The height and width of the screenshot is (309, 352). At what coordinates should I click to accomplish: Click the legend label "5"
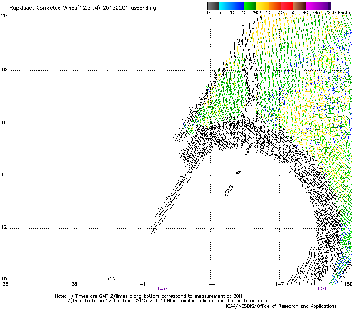pyautogui.click(x=220, y=13)
